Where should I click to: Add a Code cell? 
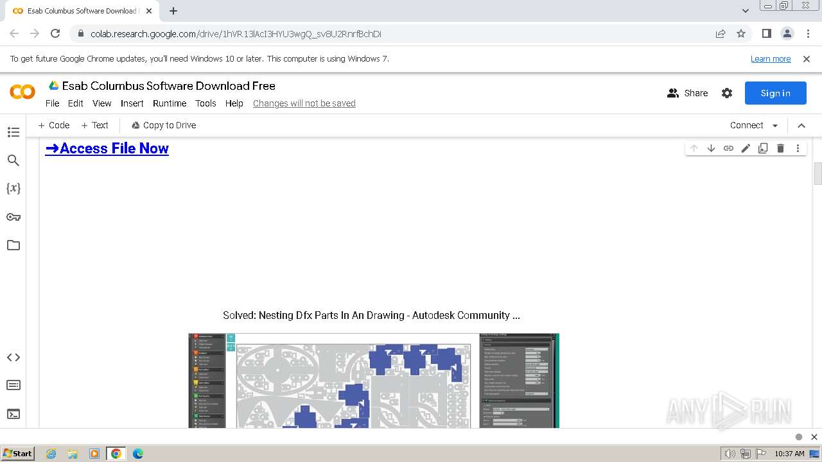[x=54, y=126]
